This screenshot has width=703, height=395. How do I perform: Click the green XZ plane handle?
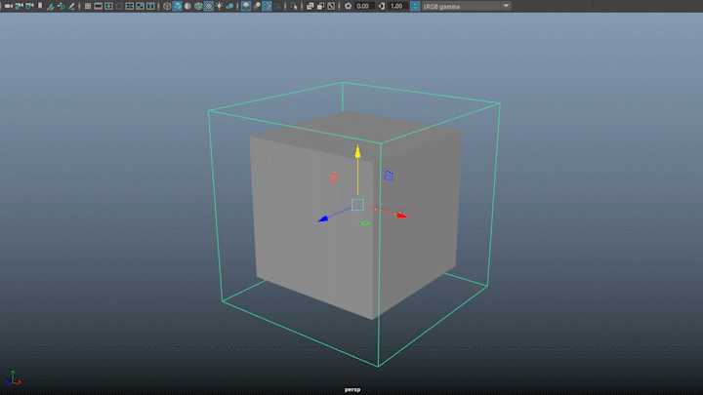coord(364,223)
